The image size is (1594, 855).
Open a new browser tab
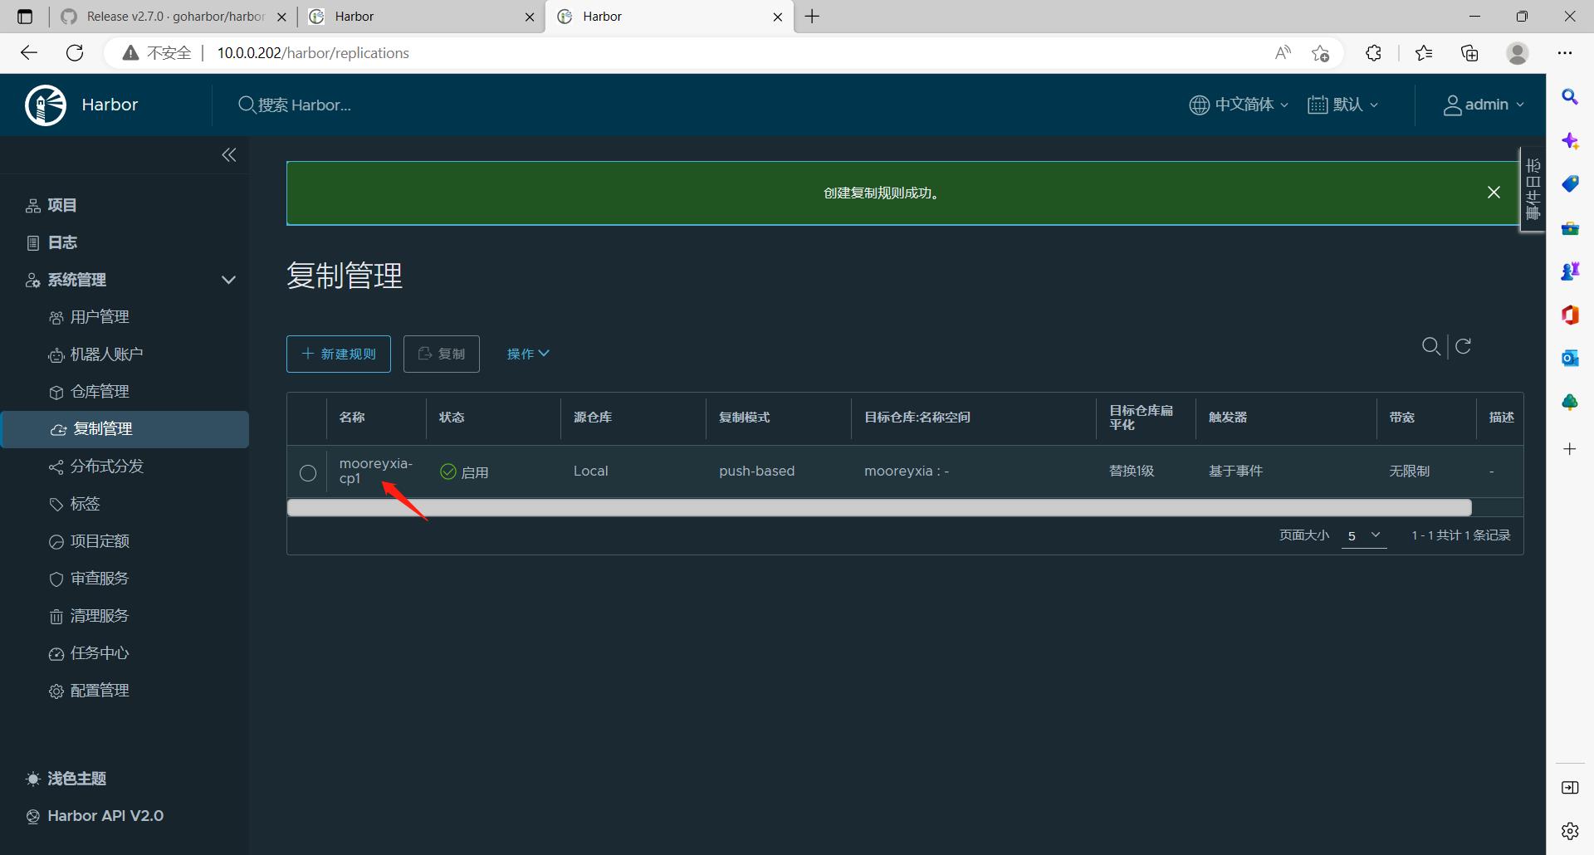click(x=812, y=17)
